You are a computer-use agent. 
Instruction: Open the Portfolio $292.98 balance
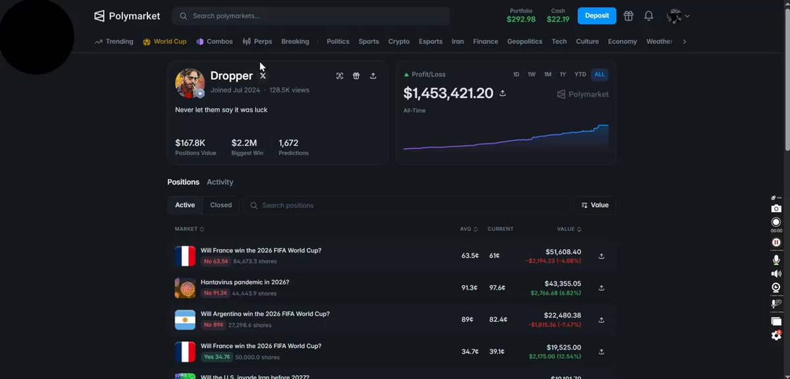point(521,16)
